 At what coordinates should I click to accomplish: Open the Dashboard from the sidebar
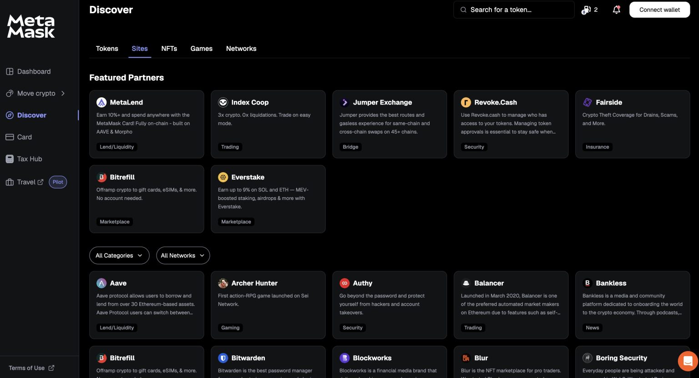tap(34, 71)
